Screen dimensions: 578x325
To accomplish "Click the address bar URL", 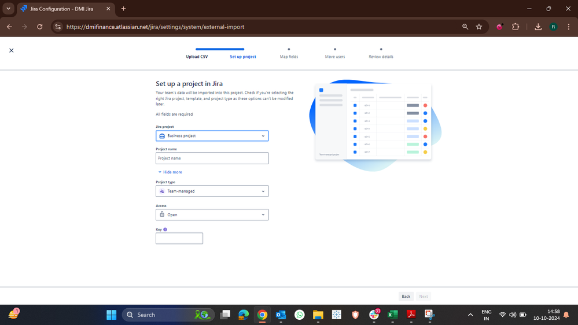I will point(155,27).
